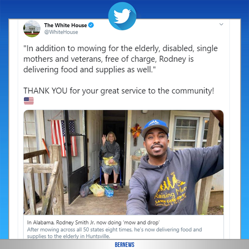Screen dimensions: 249x249
Task: Click the article description about Huntsville
Action: pyautogui.click(x=115, y=233)
